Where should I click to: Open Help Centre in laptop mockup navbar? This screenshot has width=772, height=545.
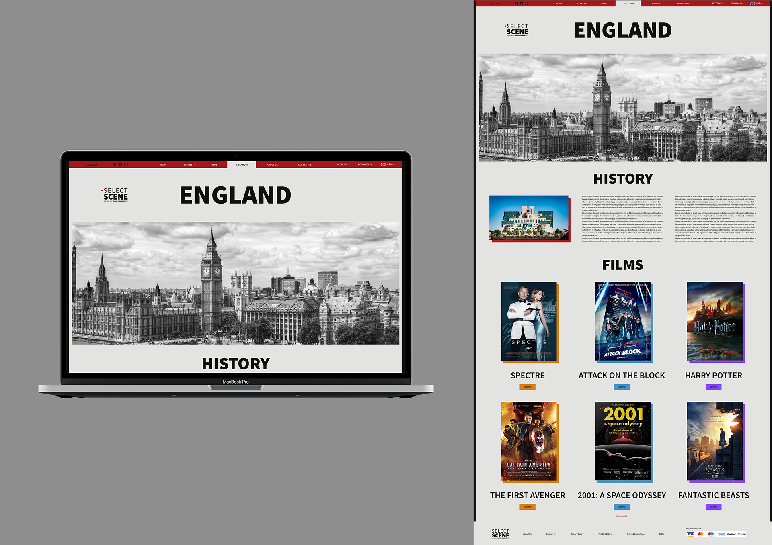point(304,165)
